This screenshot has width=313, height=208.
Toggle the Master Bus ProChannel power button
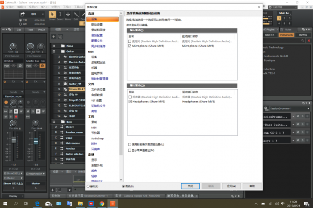(42, 66)
